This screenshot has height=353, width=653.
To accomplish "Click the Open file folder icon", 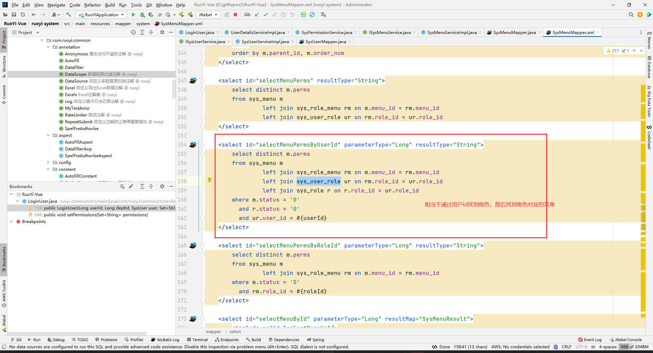I will click(5, 15).
